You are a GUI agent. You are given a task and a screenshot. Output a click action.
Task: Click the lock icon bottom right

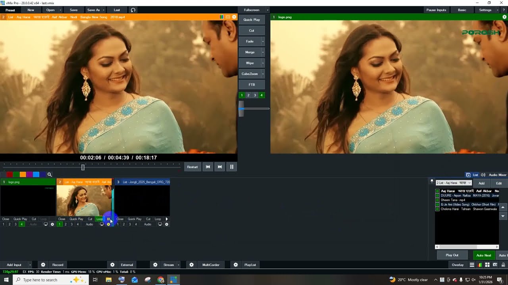point(503,265)
